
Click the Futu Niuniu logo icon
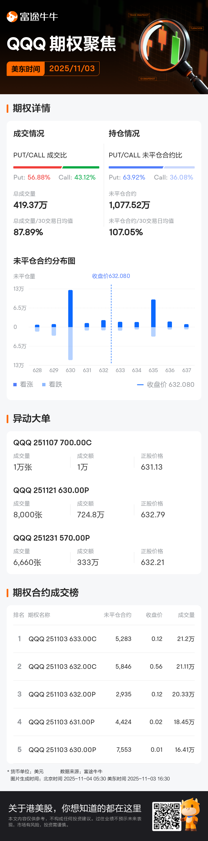(12, 17)
